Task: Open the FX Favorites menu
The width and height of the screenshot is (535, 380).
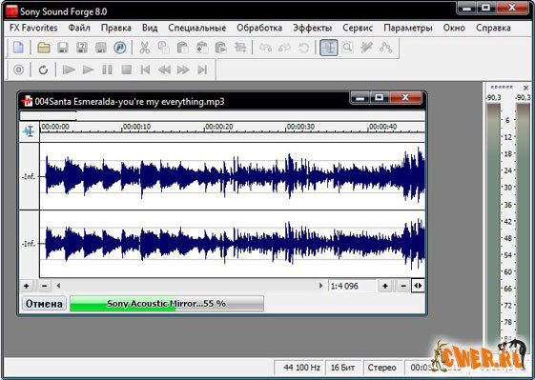Action: click(x=33, y=28)
